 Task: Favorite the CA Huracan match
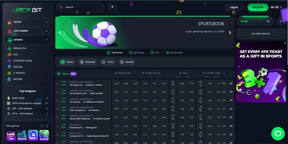click(x=58, y=100)
